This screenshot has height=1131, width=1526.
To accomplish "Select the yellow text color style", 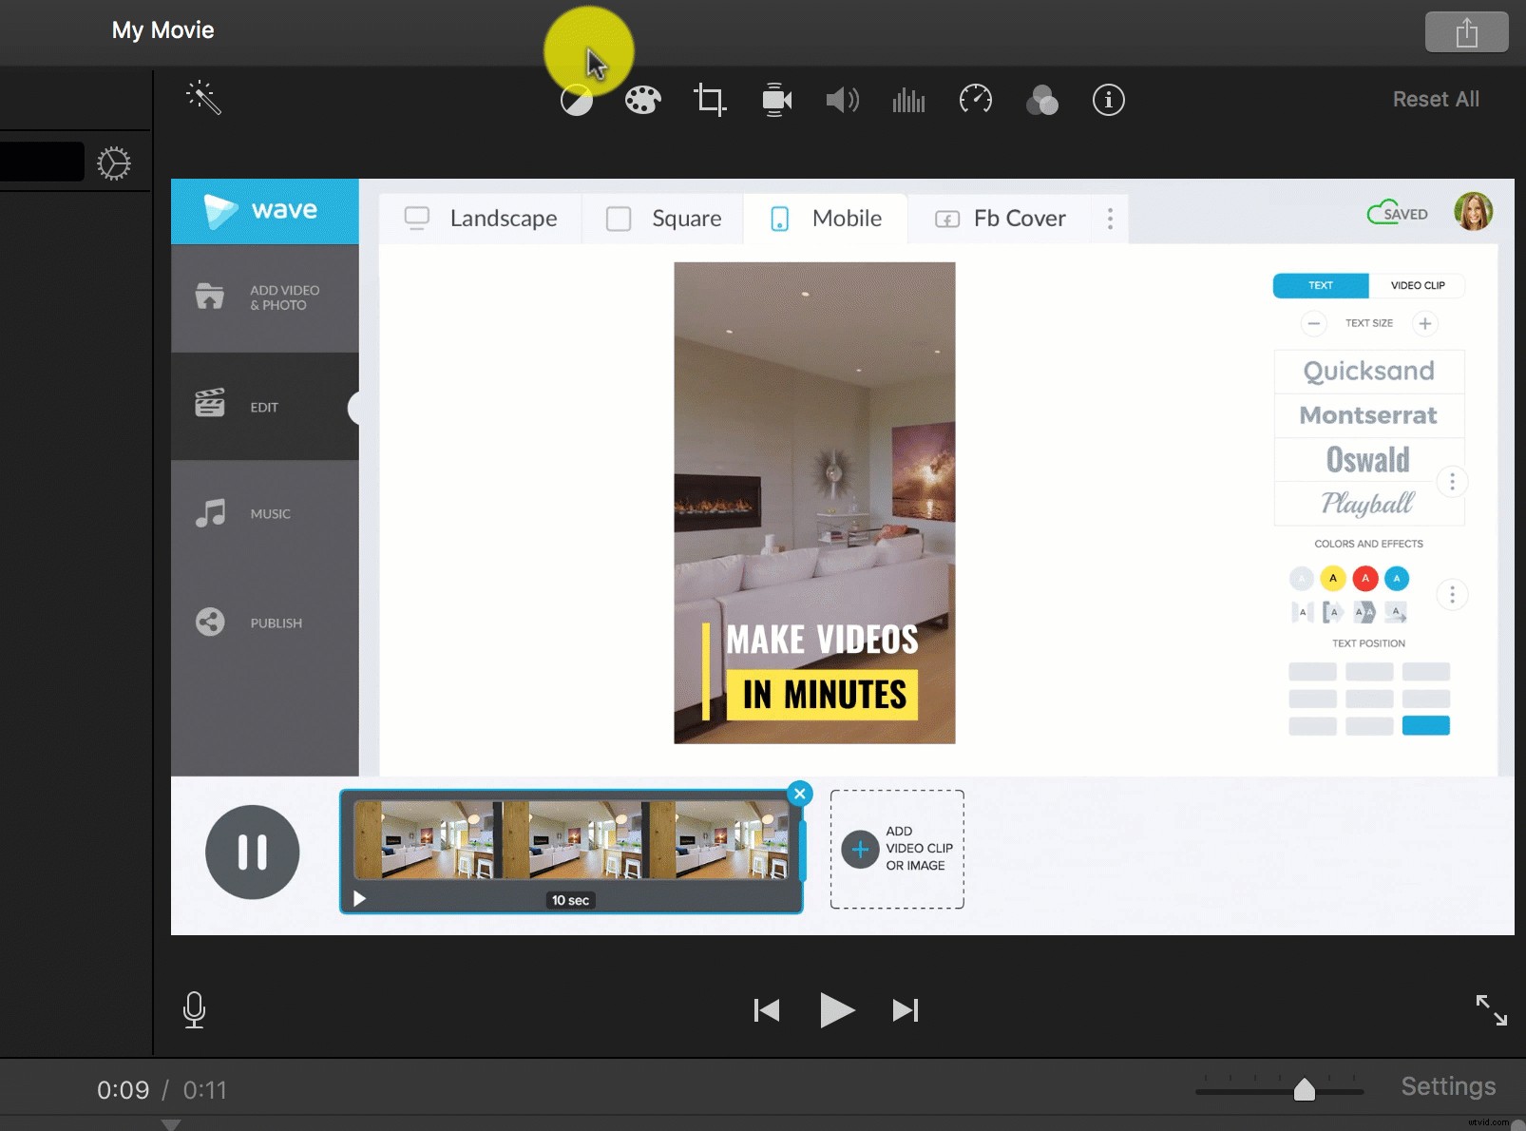I will 1334,578.
